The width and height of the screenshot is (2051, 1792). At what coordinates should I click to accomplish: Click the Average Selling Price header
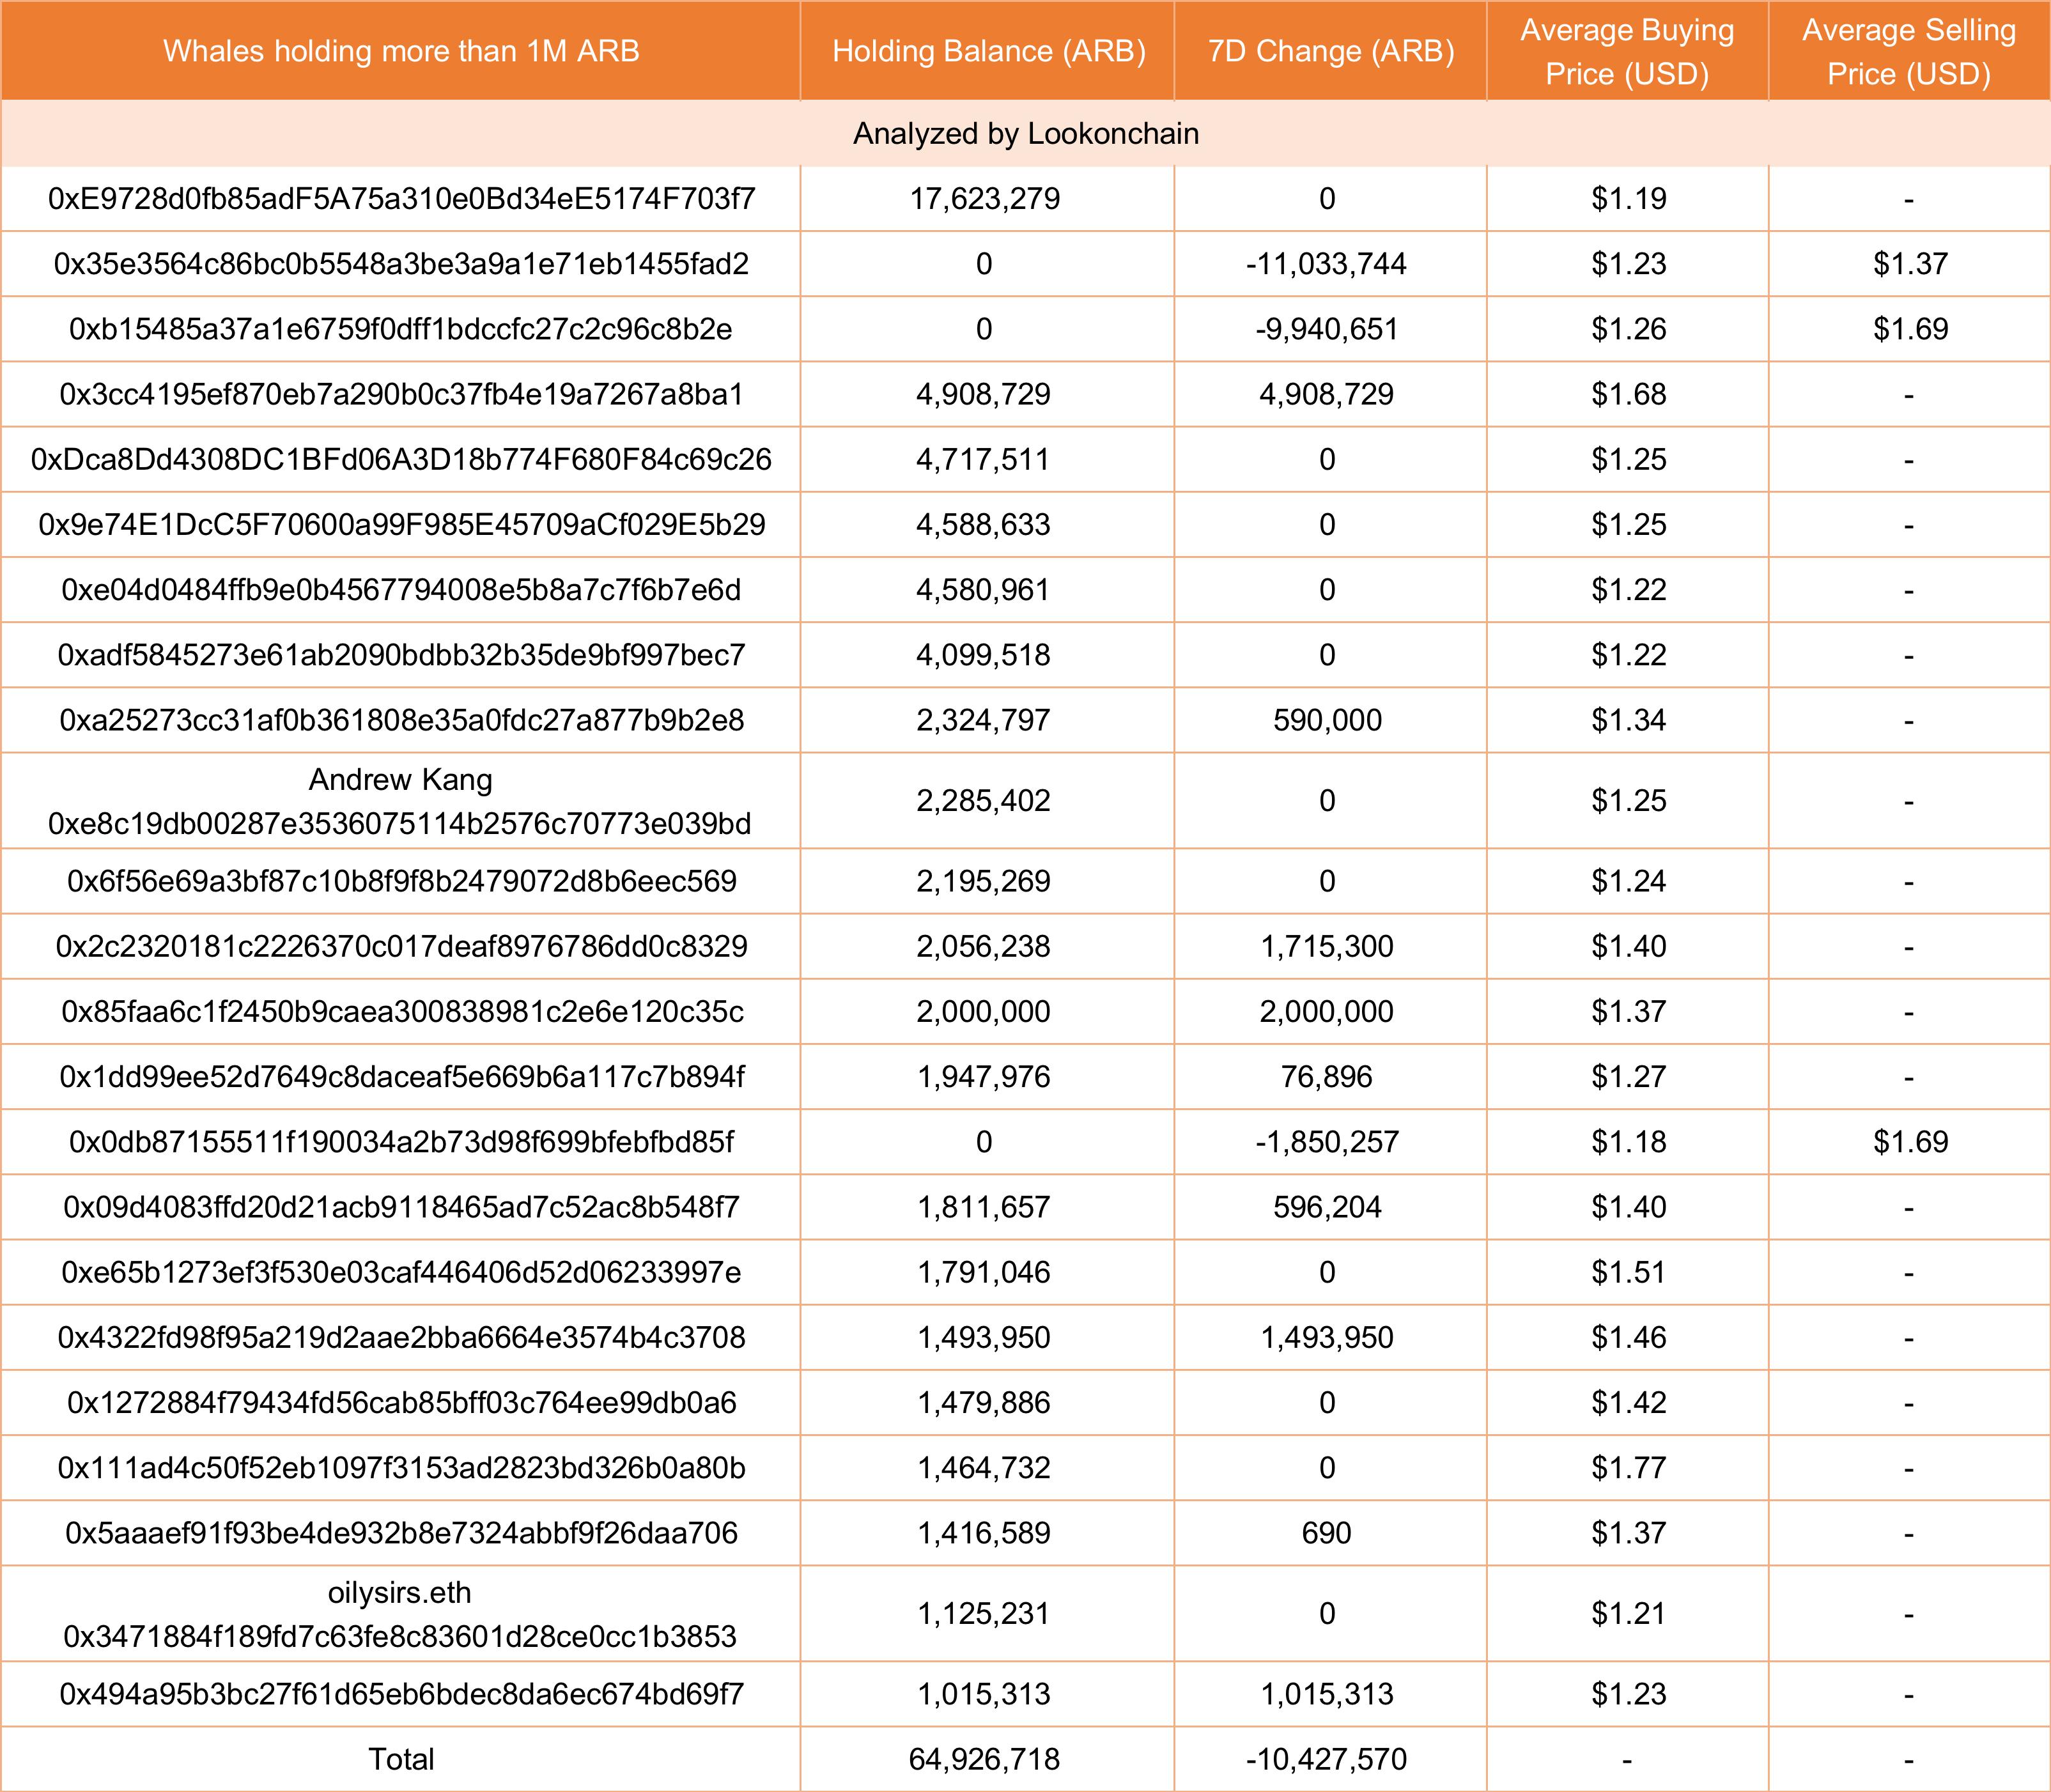point(1909,52)
